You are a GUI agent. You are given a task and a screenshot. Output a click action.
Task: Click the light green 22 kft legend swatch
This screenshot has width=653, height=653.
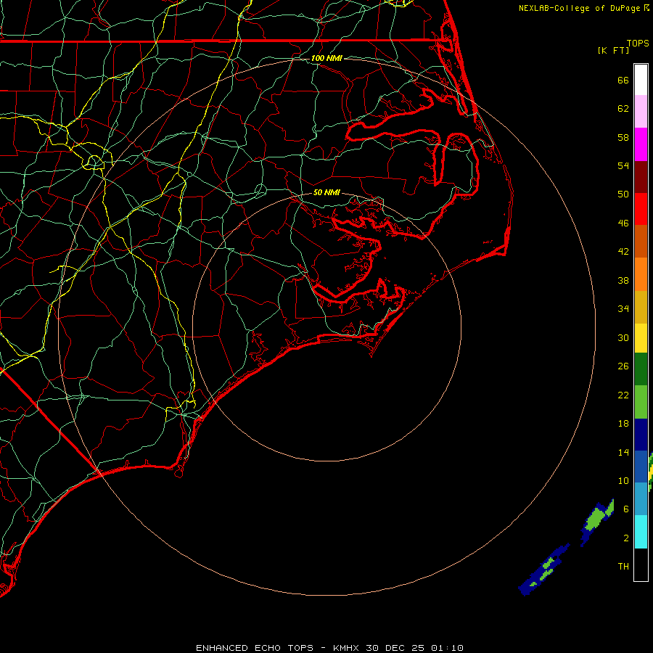(641, 402)
